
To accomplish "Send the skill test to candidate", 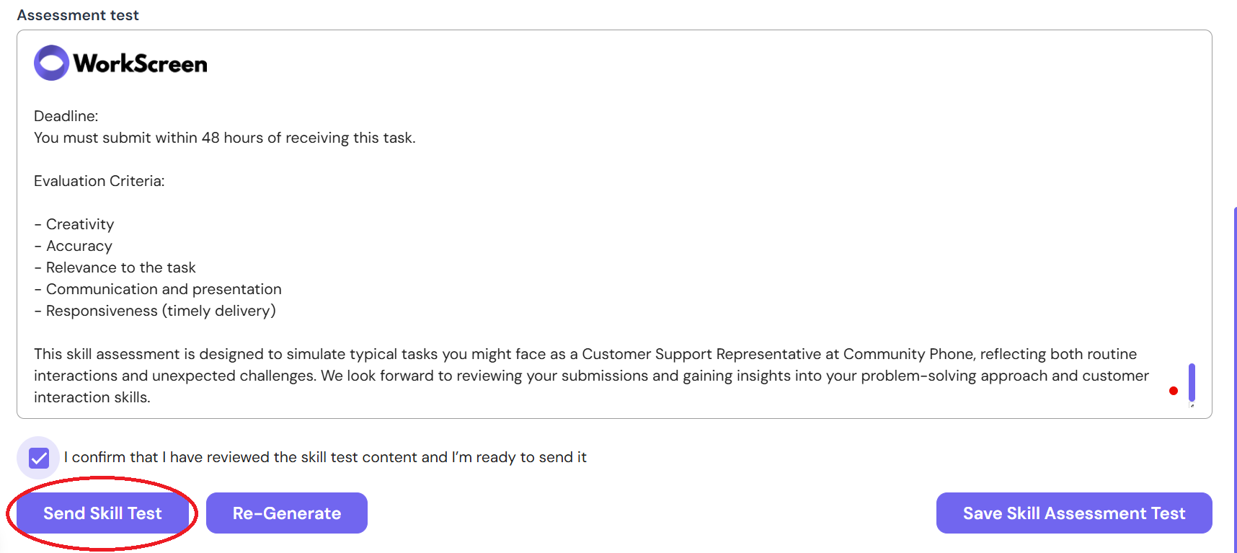I will pos(102,513).
